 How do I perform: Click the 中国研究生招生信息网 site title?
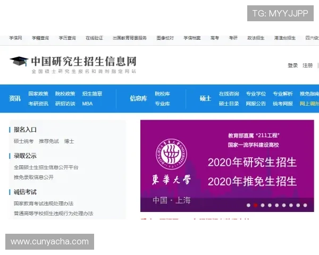pyautogui.click(x=83, y=61)
